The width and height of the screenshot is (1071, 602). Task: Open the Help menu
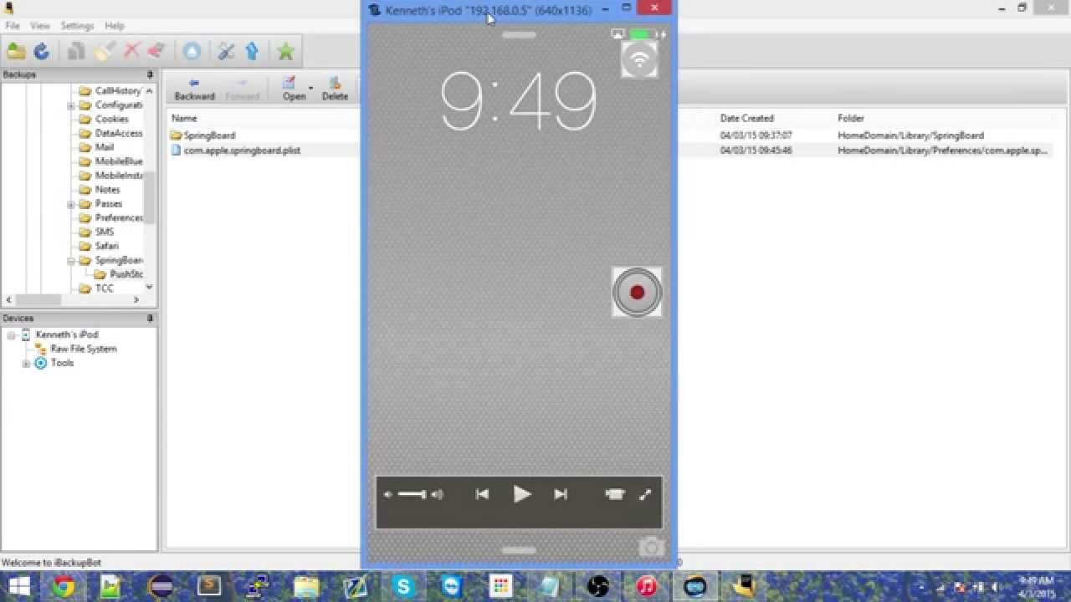[115, 26]
